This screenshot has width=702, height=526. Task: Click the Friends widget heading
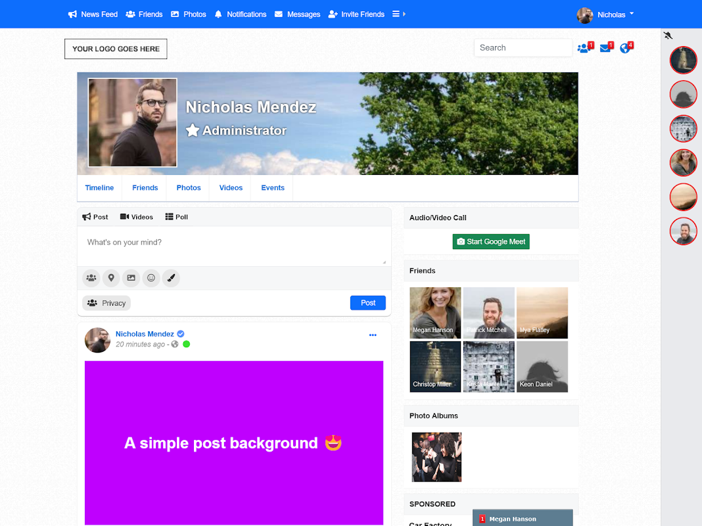pyautogui.click(x=422, y=271)
